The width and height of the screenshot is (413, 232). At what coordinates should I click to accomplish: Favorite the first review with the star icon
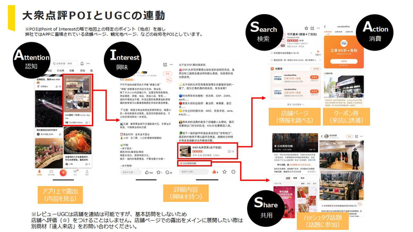coord(159,173)
